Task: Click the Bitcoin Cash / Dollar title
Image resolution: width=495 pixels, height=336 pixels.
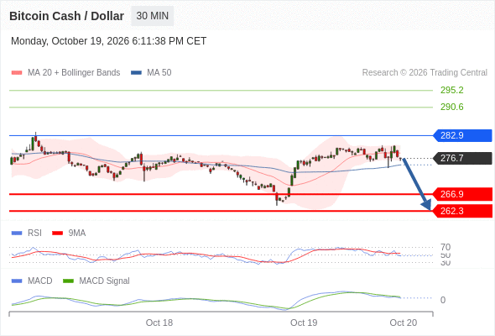Action: click(66, 16)
